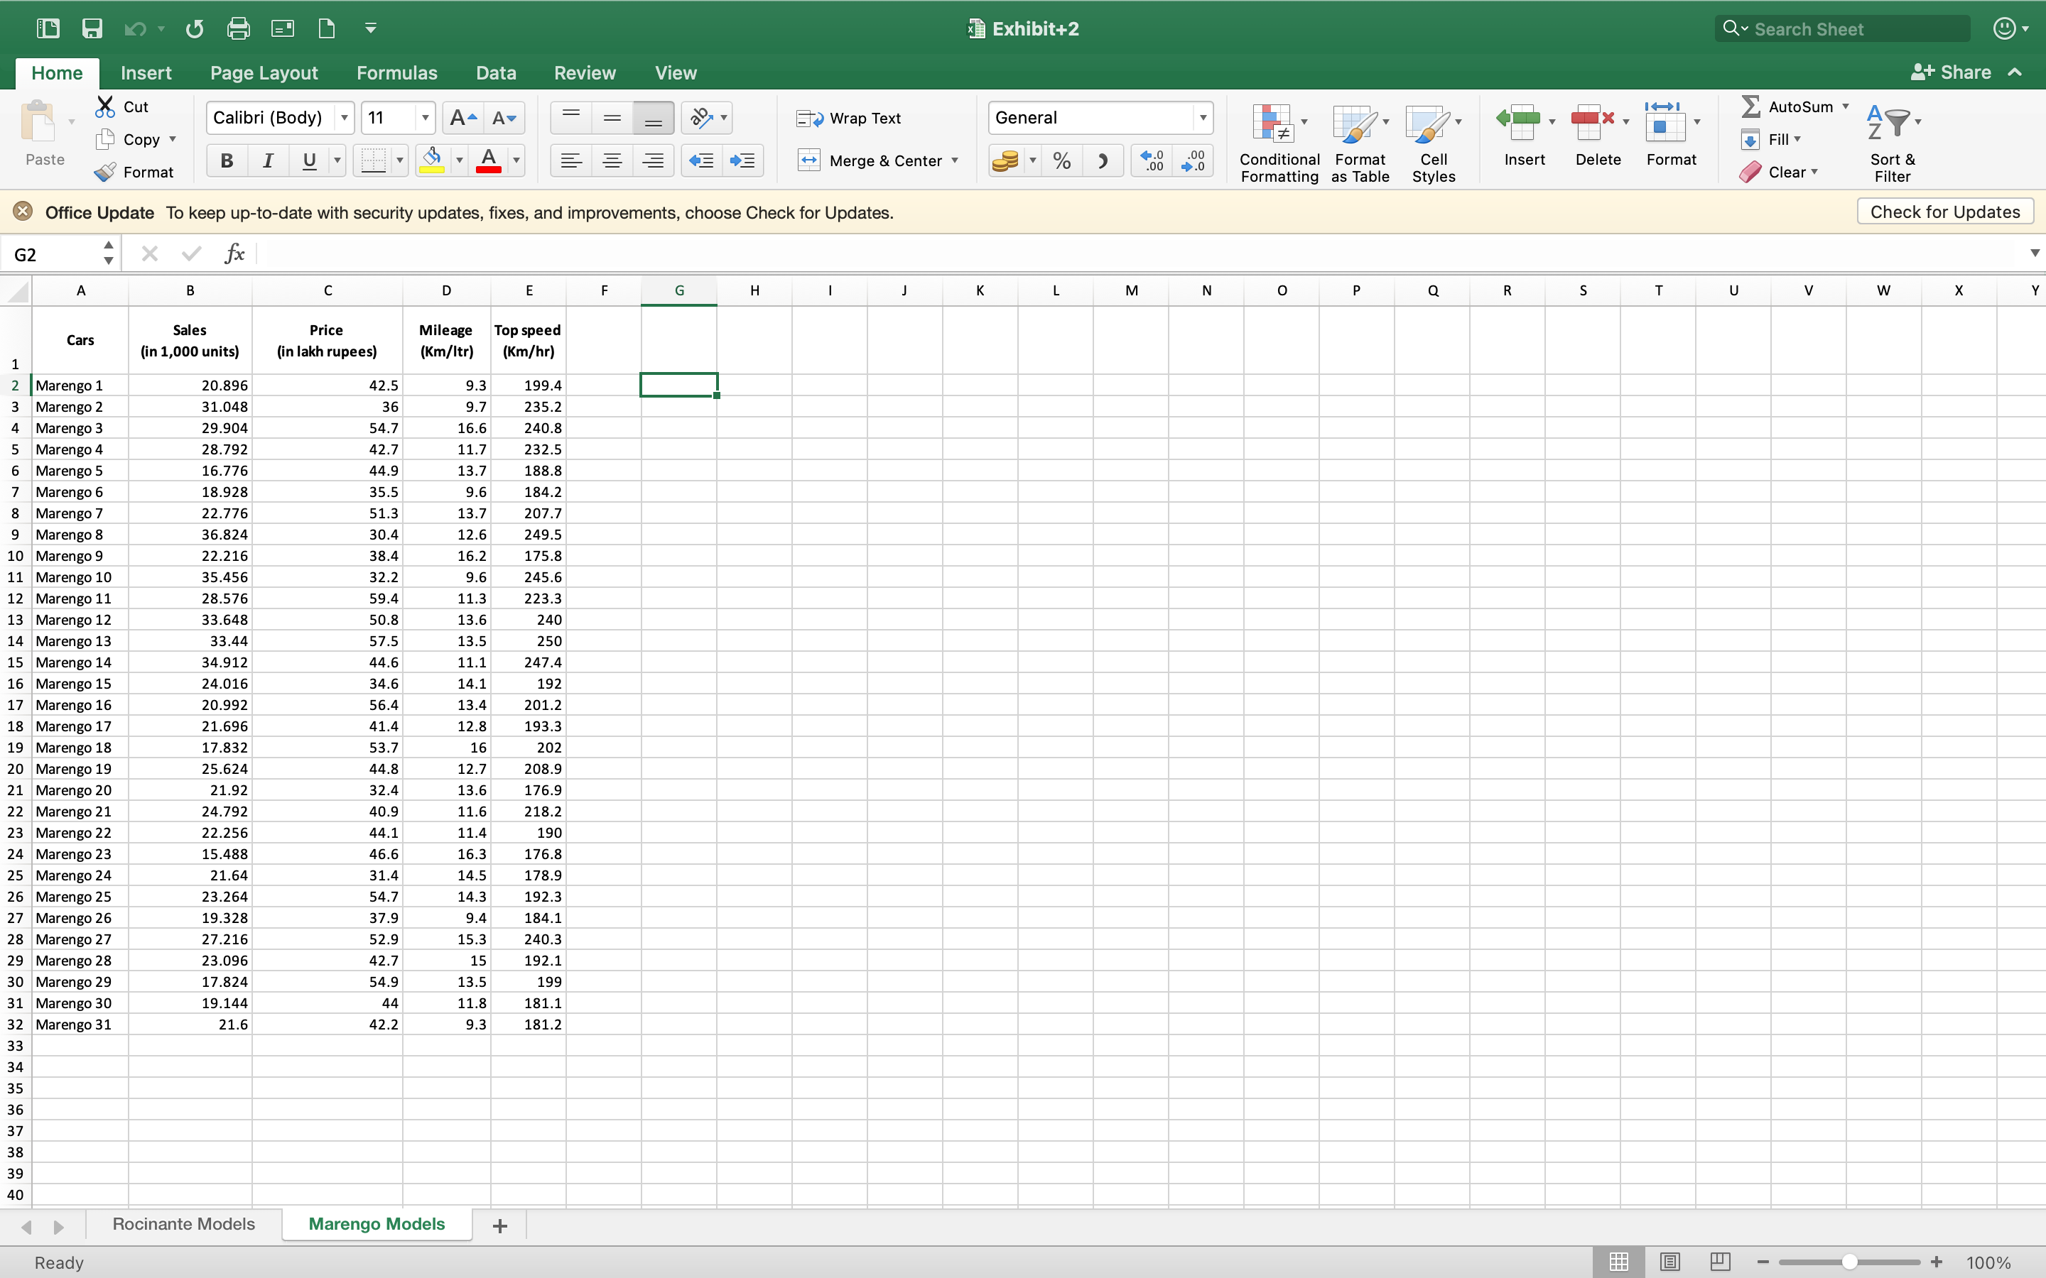Screen dimensions: 2046x1278
Task: Open the Insert ribbon tab
Action: click(146, 72)
